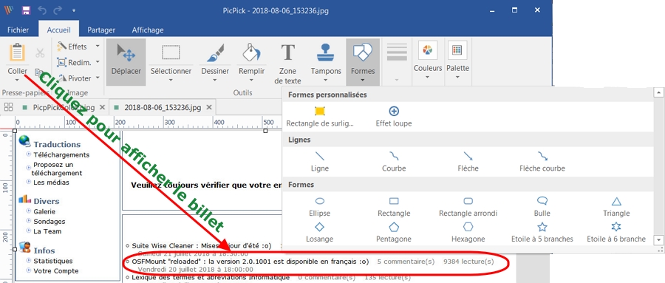Image resolution: width=665 pixels, height=283 pixels.
Task: Select the Déplacer move tool
Action: pos(126,61)
